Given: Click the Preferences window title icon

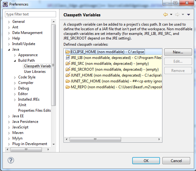Looking at the screenshot, I should tap(5, 4).
